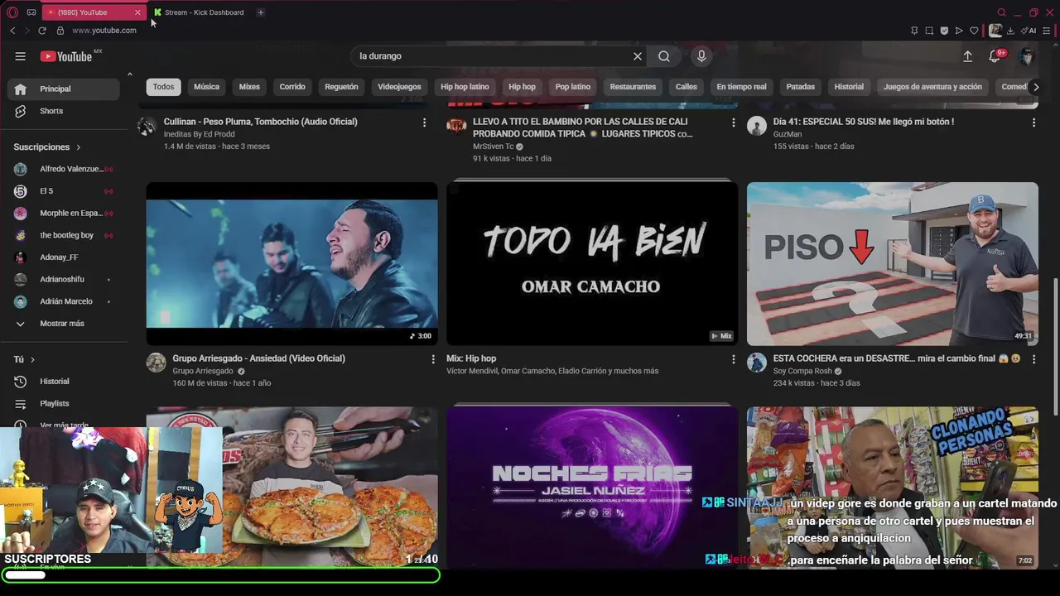Open the Aria AI assistant
Screen dimensions: 1060x596
pos(1029,31)
